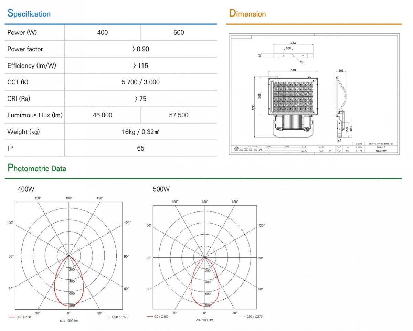Click the Ø11 hole dimension label
Screen dimensions: 413x331
(302, 62)
